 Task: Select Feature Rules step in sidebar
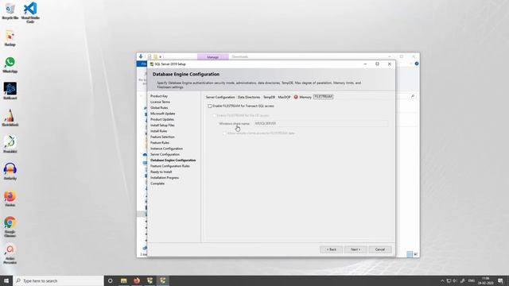[159, 143]
